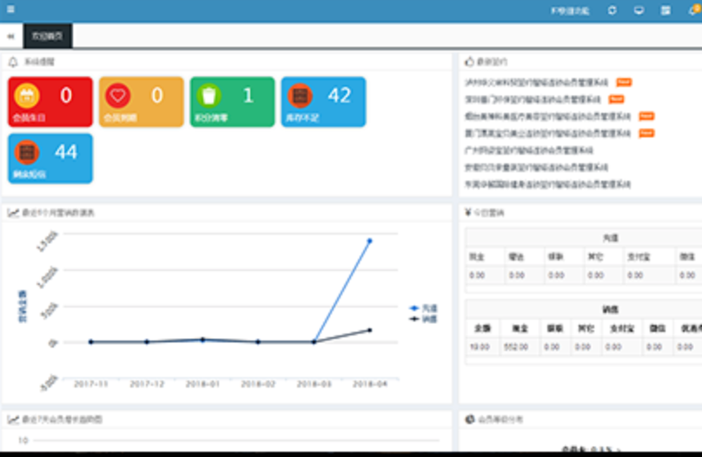
Task: Click the heart icon on orange tile
Action: pyautogui.click(x=118, y=95)
